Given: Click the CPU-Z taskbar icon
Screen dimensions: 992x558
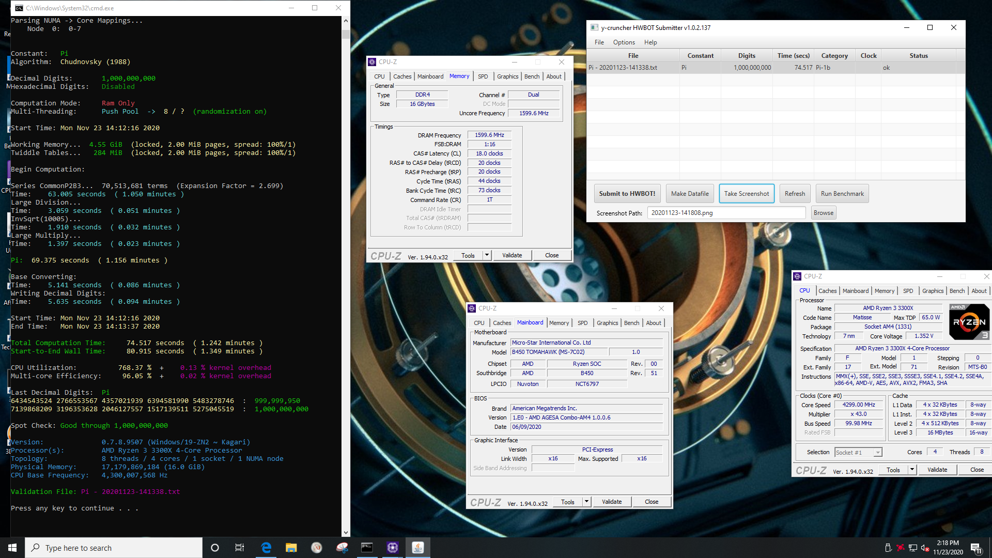Looking at the screenshot, I should [392, 548].
